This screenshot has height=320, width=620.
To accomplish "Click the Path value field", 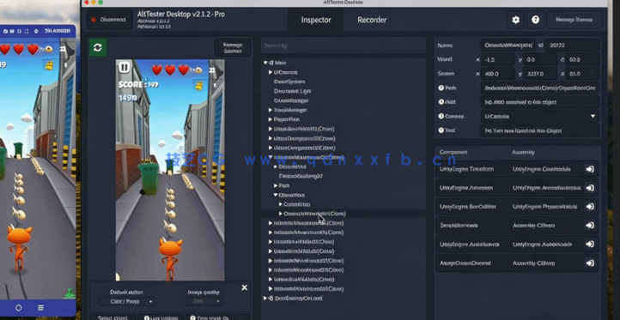I will point(540,88).
